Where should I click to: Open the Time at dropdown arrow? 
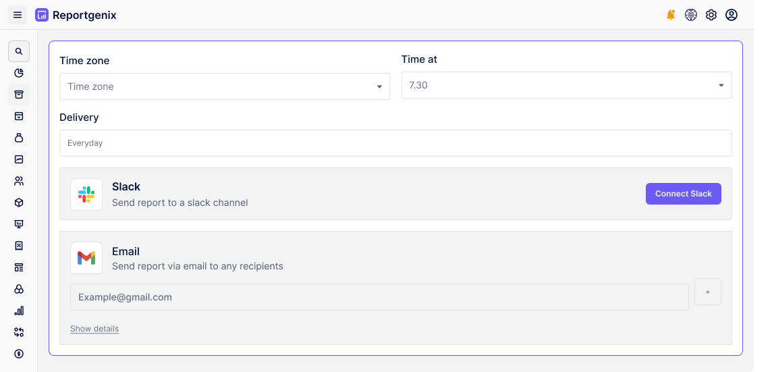pyautogui.click(x=721, y=86)
